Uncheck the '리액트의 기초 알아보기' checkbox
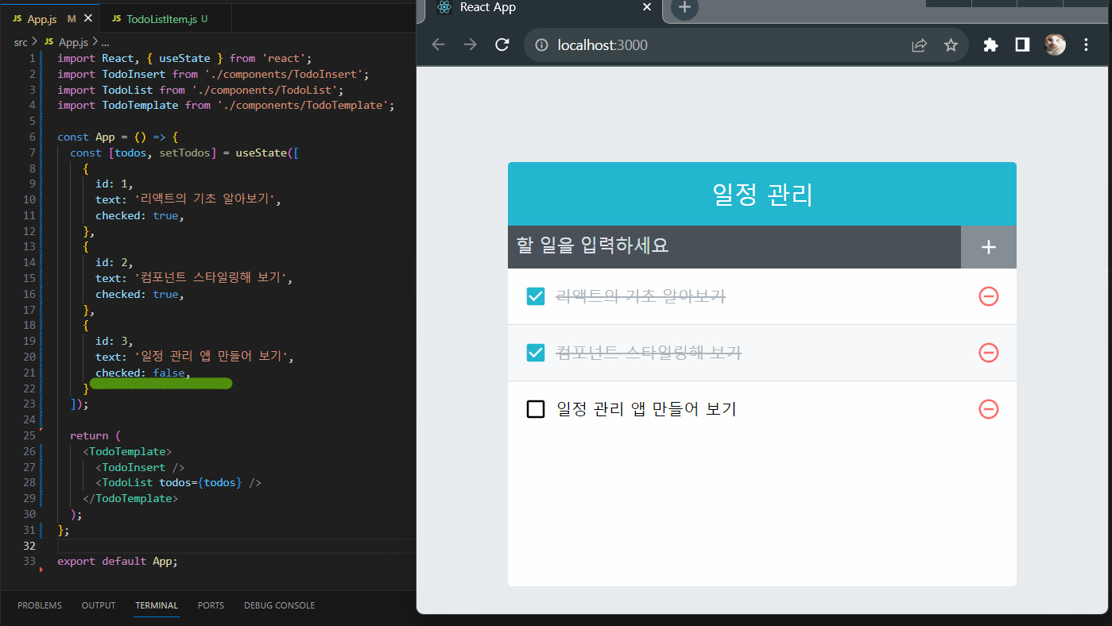Viewport: 1112px width, 626px height. coord(536,296)
